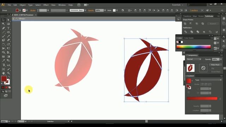Open opacity dropdown in control bar
The image size is (226, 127).
coord(105,10)
